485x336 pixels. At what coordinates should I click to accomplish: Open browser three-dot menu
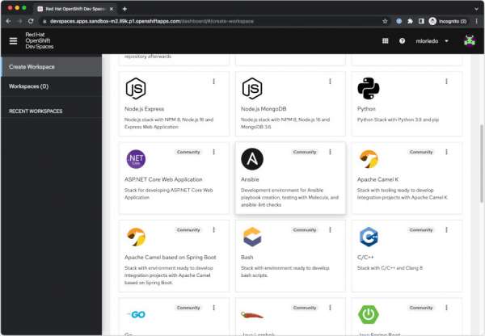coord(476,21)
